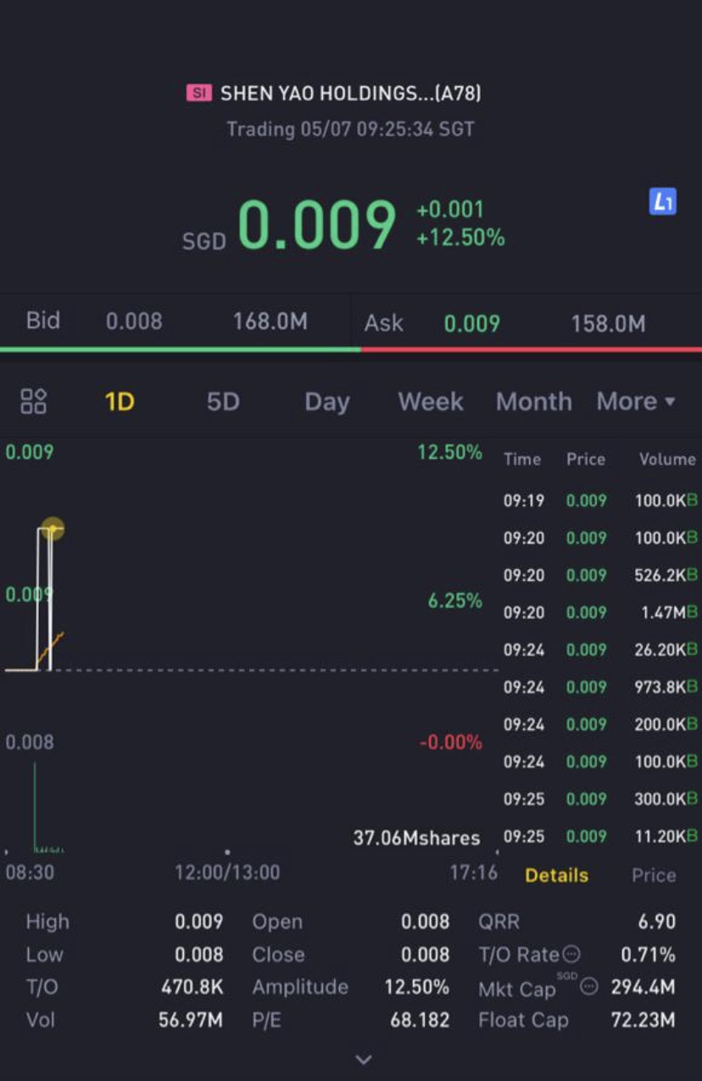The width and height of the screenshot is (702, 1081).
Task: Tap the trading timestamp 05/07 09:25:34 SGT
Action: [x=387, y=130]
